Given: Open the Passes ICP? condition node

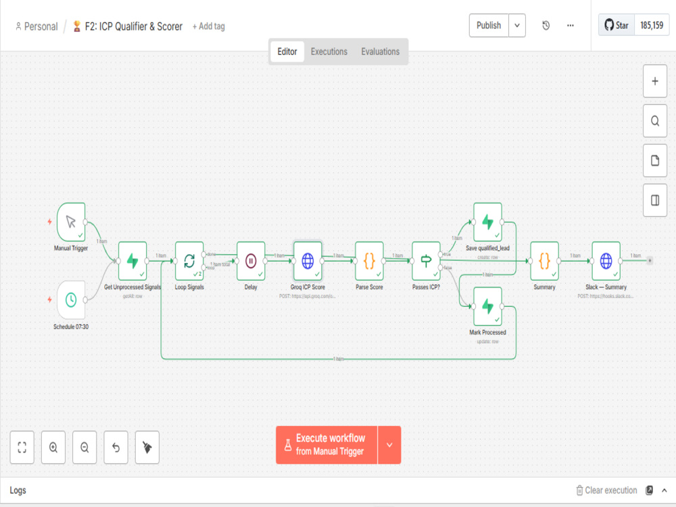Looking at the screenshot, I should [426, 261].
